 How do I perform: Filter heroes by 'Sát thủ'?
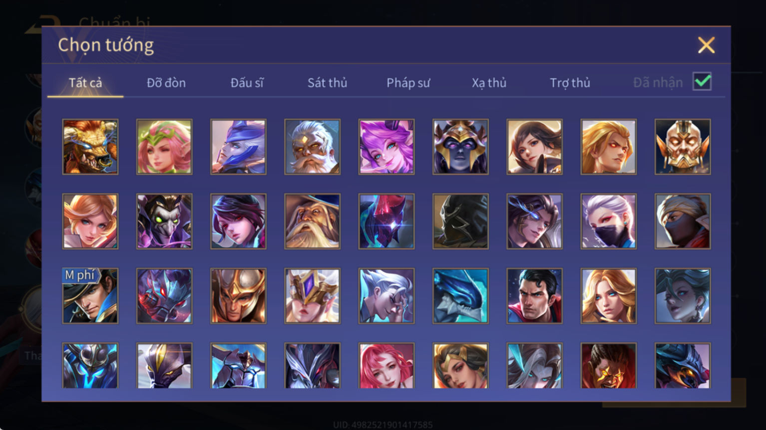tap(327, 83)
